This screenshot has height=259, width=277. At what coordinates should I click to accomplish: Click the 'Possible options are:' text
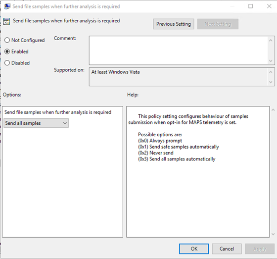pyautogui.click(x=160, y=135)
